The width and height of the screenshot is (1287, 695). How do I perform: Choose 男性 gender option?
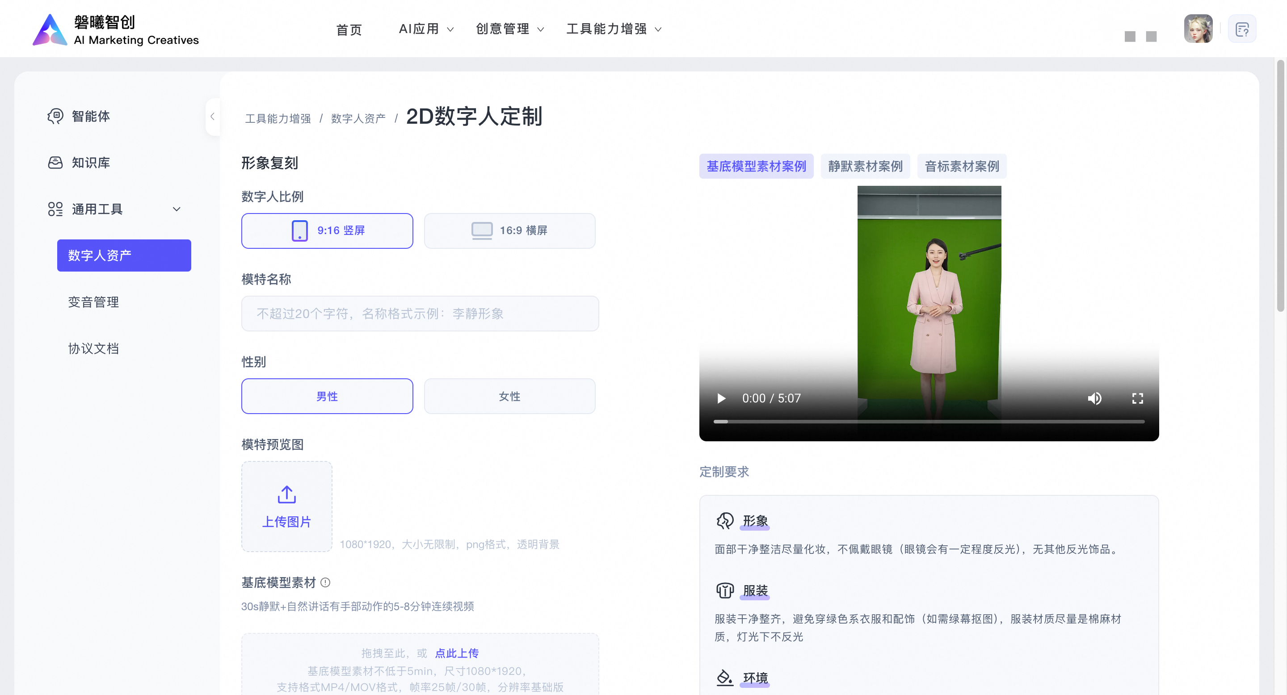pyautogui.click(x=327, y=396)
